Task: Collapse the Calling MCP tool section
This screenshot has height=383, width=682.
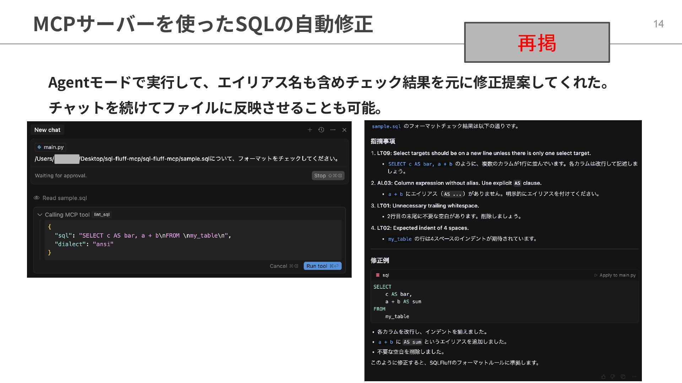Action: pos(40,215)
